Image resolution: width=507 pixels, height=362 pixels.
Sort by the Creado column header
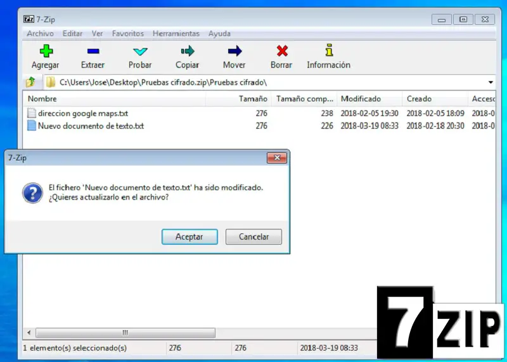coord(435,99)
